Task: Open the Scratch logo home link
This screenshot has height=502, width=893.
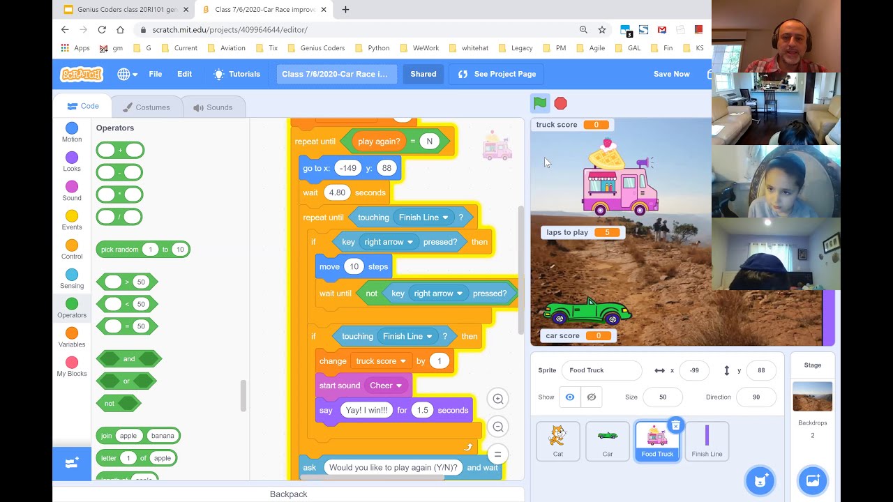Action: point(82,74)
